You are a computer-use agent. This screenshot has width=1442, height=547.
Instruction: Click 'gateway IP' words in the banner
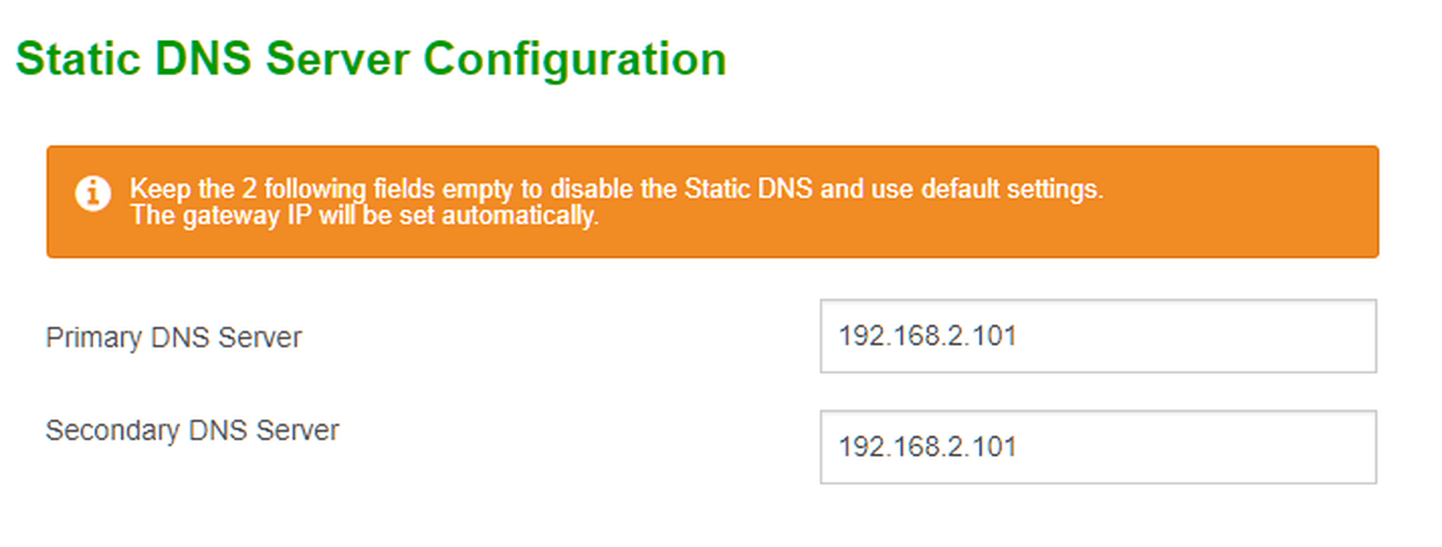coord(245,216)
